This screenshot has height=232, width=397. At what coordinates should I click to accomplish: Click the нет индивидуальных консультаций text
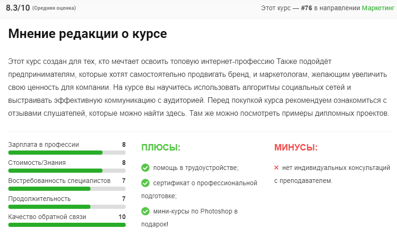pos(336,168)
